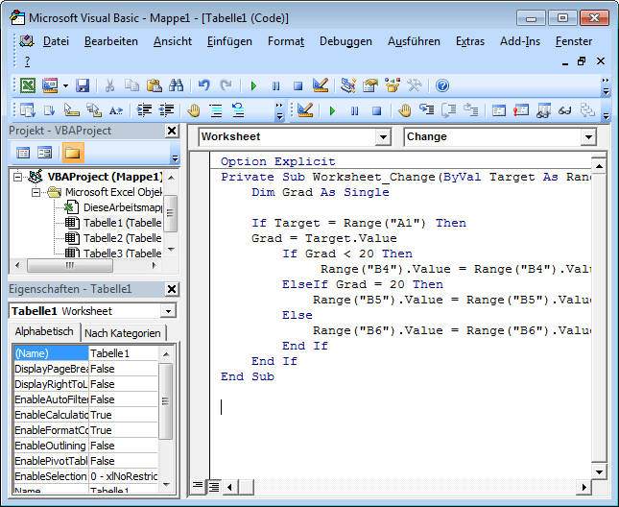
Task: Click the Cut scissors icon
Action: 109,85
